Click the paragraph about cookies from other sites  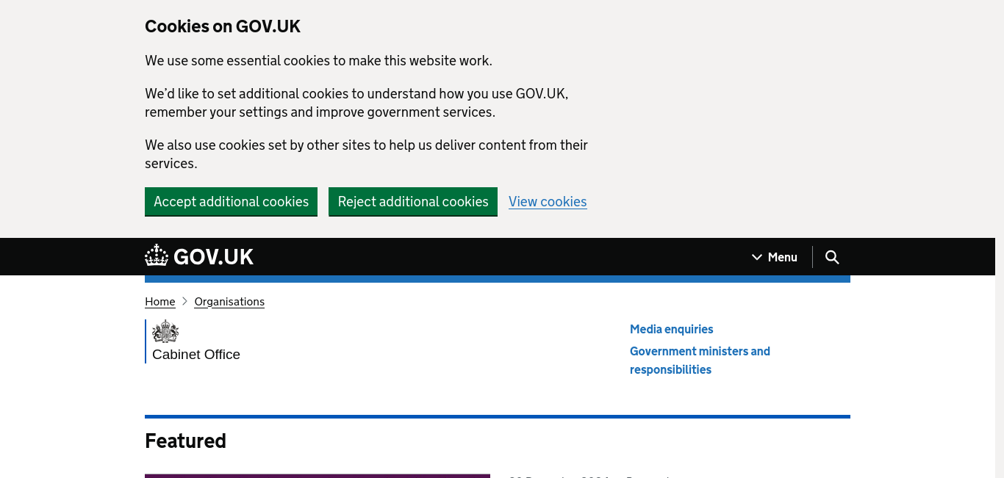point(366,154)
